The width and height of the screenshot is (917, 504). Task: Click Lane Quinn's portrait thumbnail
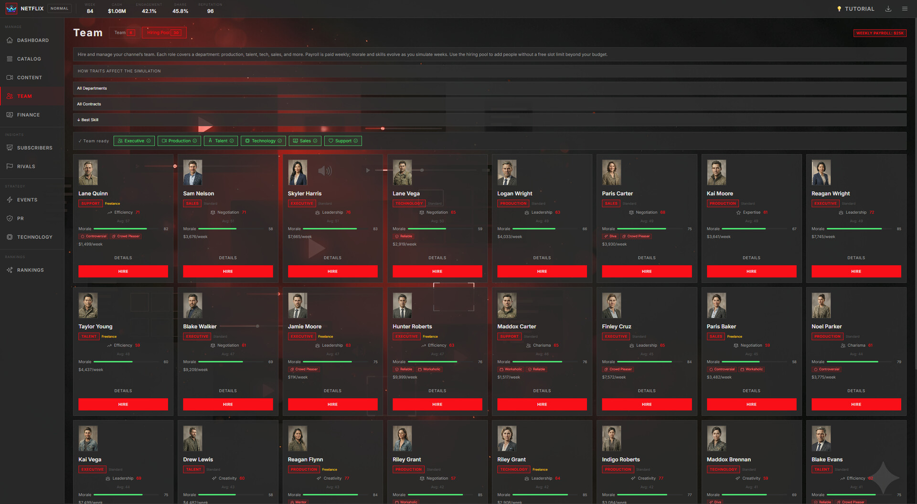[x=88, y=172]
